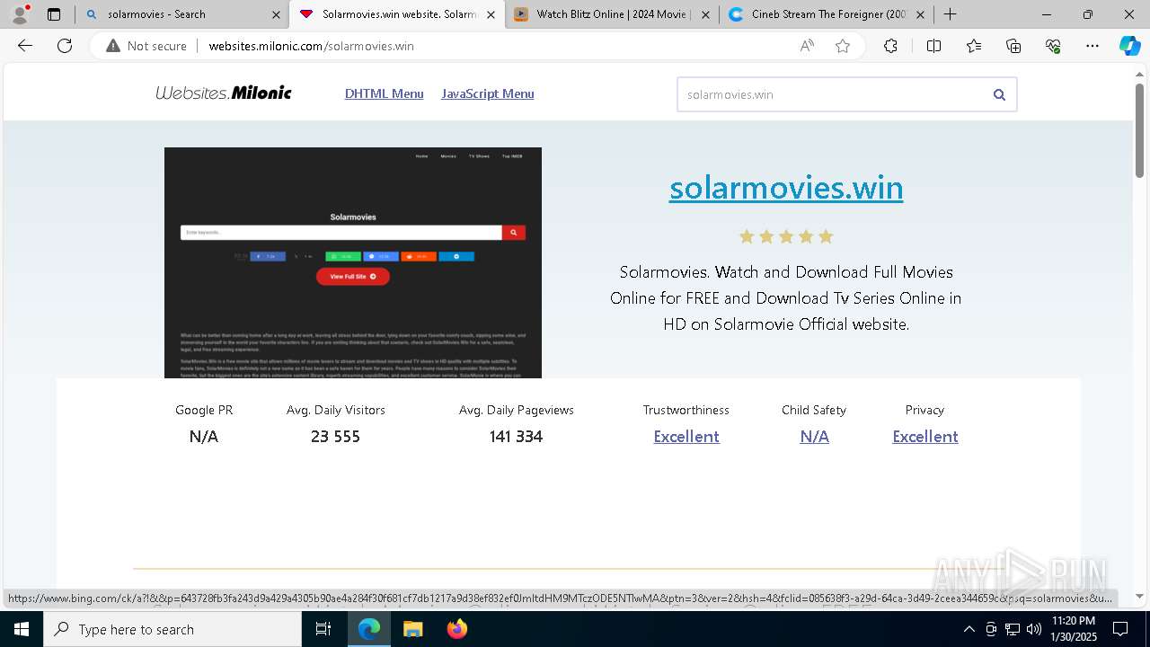Close the solarmovies Search tab
The image size is (1150, 647).
coord(276,14)
